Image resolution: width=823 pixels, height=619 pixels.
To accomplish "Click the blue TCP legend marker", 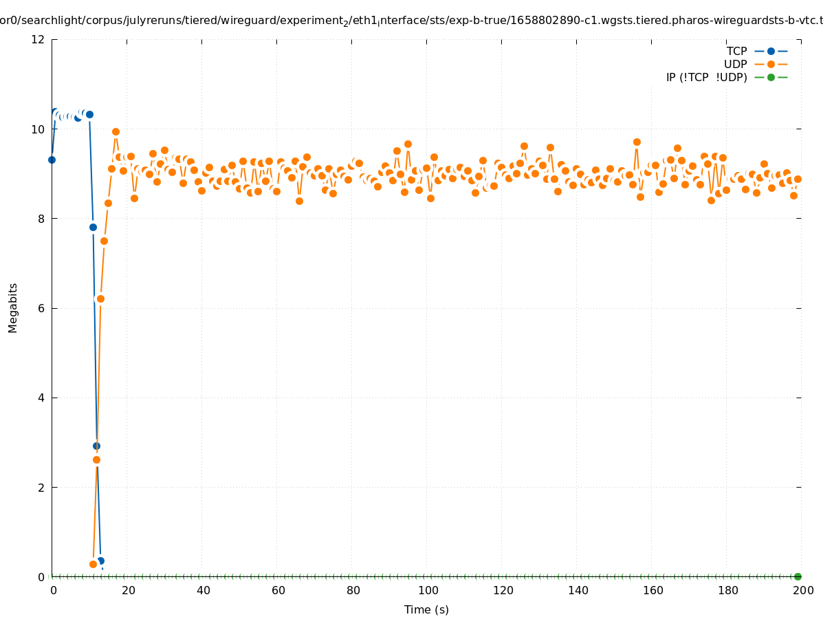I will pyautogui.click(x=771, y=51).
